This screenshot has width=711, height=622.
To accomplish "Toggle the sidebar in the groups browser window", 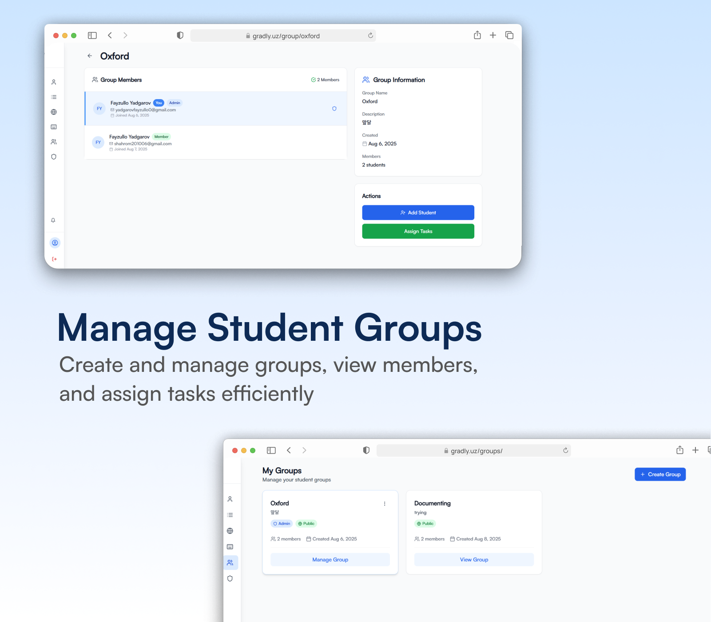I will [271, 451].
